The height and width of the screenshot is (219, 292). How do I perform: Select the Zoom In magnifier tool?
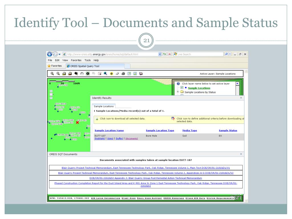pyautogui.click(x=52, y=74)
